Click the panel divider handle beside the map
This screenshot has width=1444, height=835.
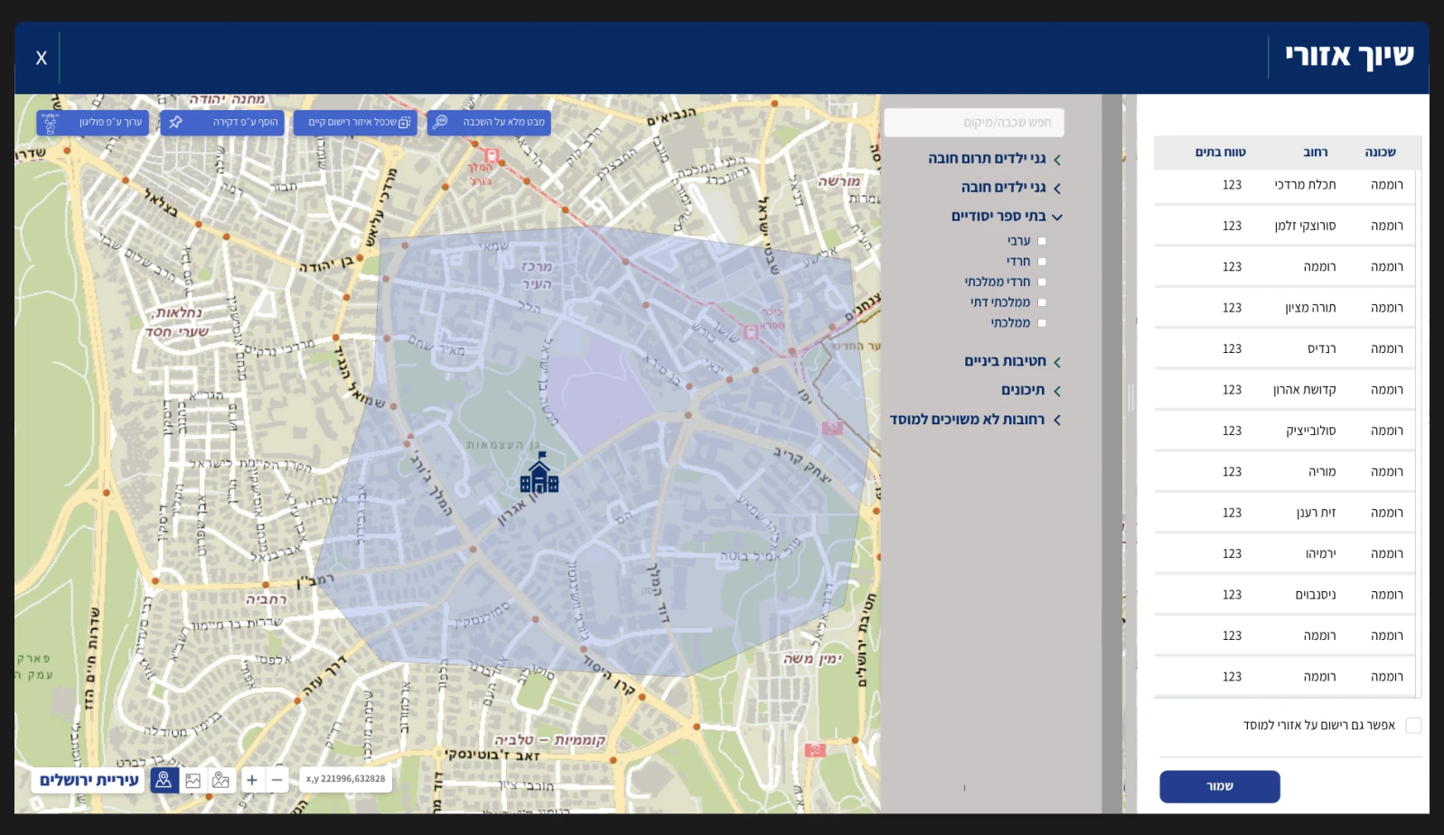click(x=1130, y=397)
